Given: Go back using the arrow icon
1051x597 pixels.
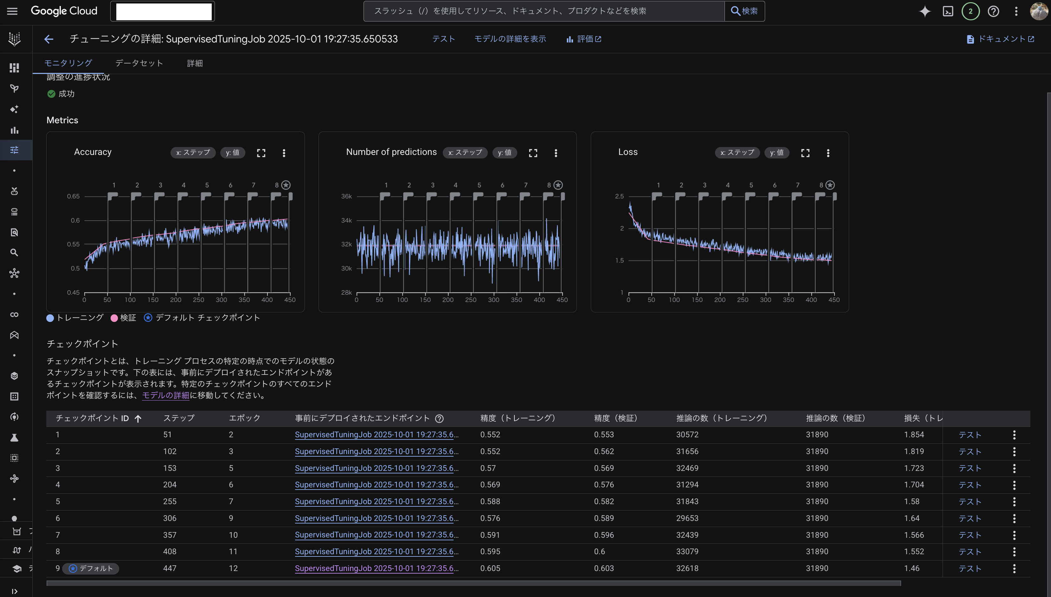Looking at the screenshot, I should click(49, 39).
